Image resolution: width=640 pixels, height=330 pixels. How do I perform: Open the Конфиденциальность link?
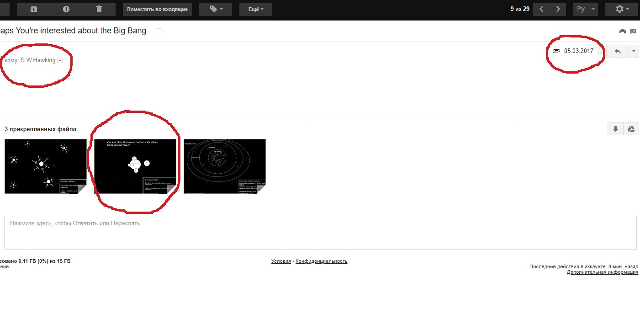[x=322, y=261]
